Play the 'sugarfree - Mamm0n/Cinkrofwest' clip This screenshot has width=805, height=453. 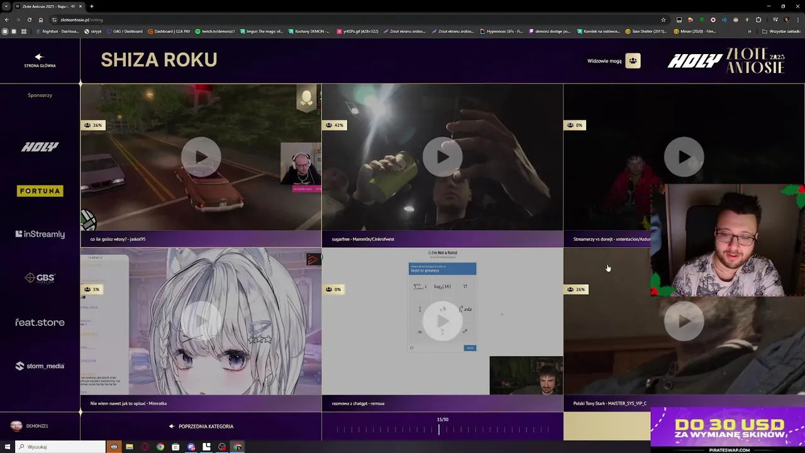(442, 157)
